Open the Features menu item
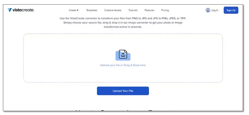249x115 pixels. [x=149, y=10]
